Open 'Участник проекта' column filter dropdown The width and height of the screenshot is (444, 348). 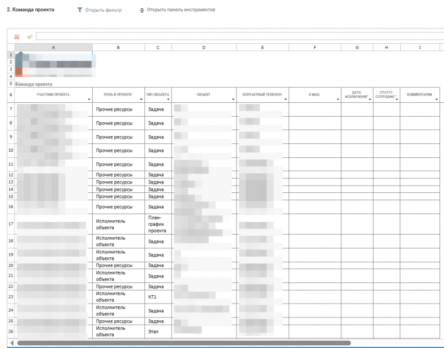pyautogui.click(x=89, y=100)
